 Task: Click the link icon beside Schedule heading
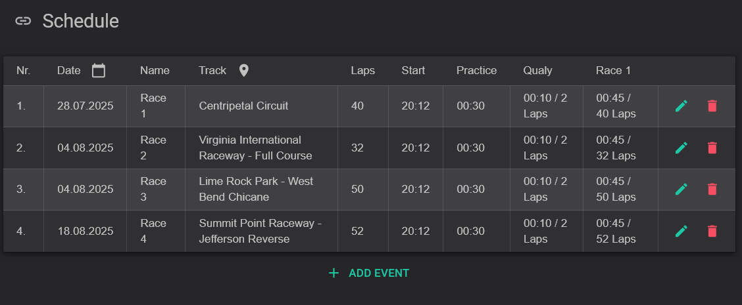[23, 21]
